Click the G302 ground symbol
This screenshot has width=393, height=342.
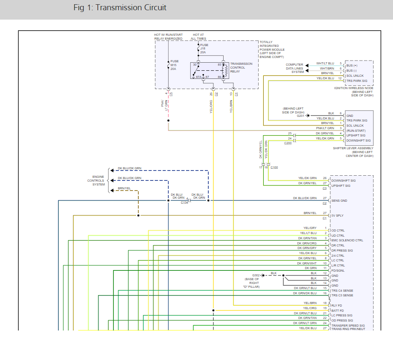(x=262, y=275)
